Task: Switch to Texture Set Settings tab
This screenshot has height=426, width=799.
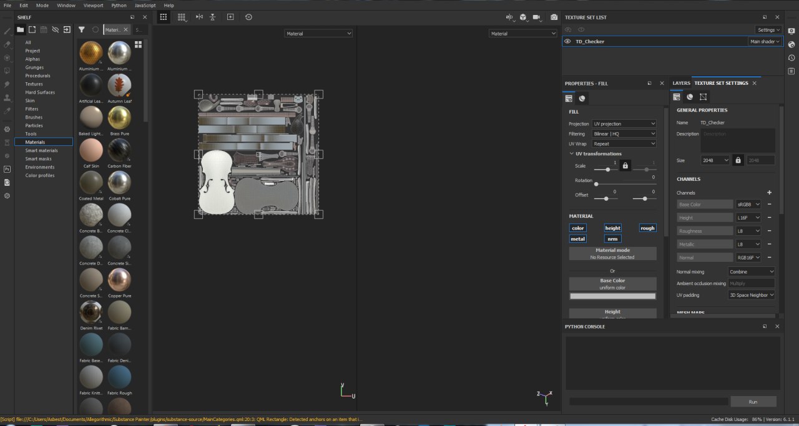Action: coord(721,83)
